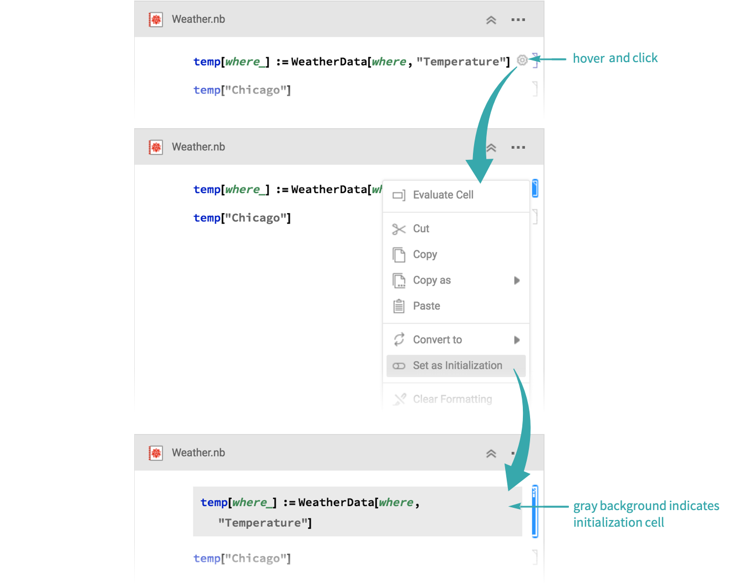Click the gear icon beside the temp definition cell
The width and height of the screenshot is (743, 585).
click(522, 60)
